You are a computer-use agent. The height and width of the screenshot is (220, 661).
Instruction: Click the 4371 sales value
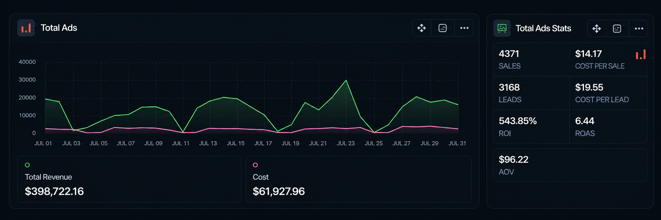pyautogui.click(x=509, y=54)
